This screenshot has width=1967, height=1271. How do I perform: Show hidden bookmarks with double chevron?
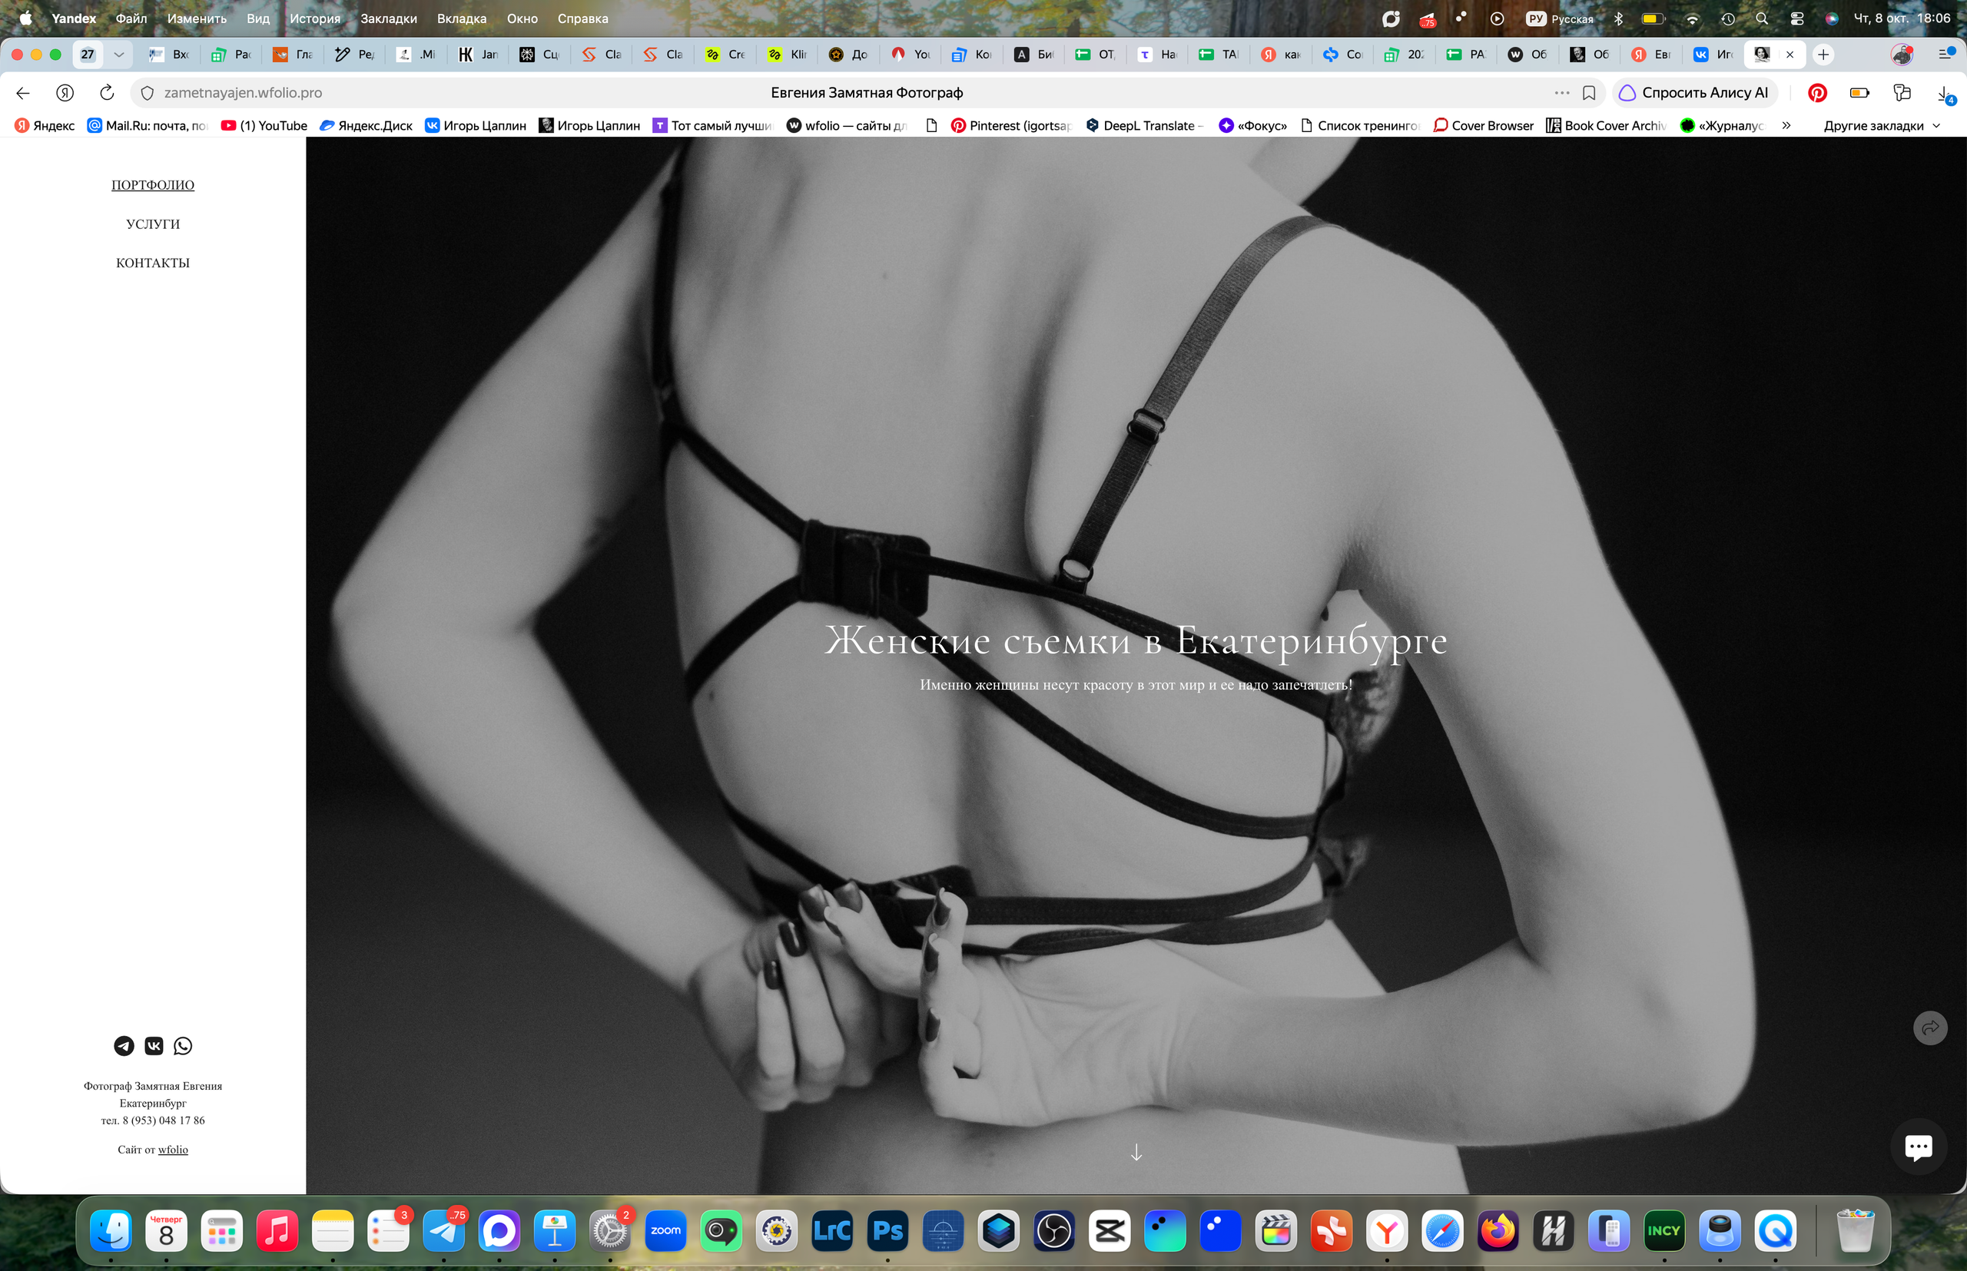pyautogui.click(x=1786, y=125)
